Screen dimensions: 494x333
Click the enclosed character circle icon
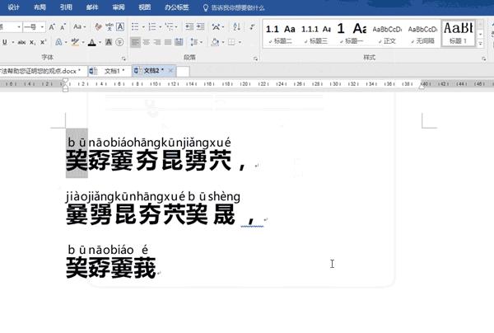coord(119,42)
